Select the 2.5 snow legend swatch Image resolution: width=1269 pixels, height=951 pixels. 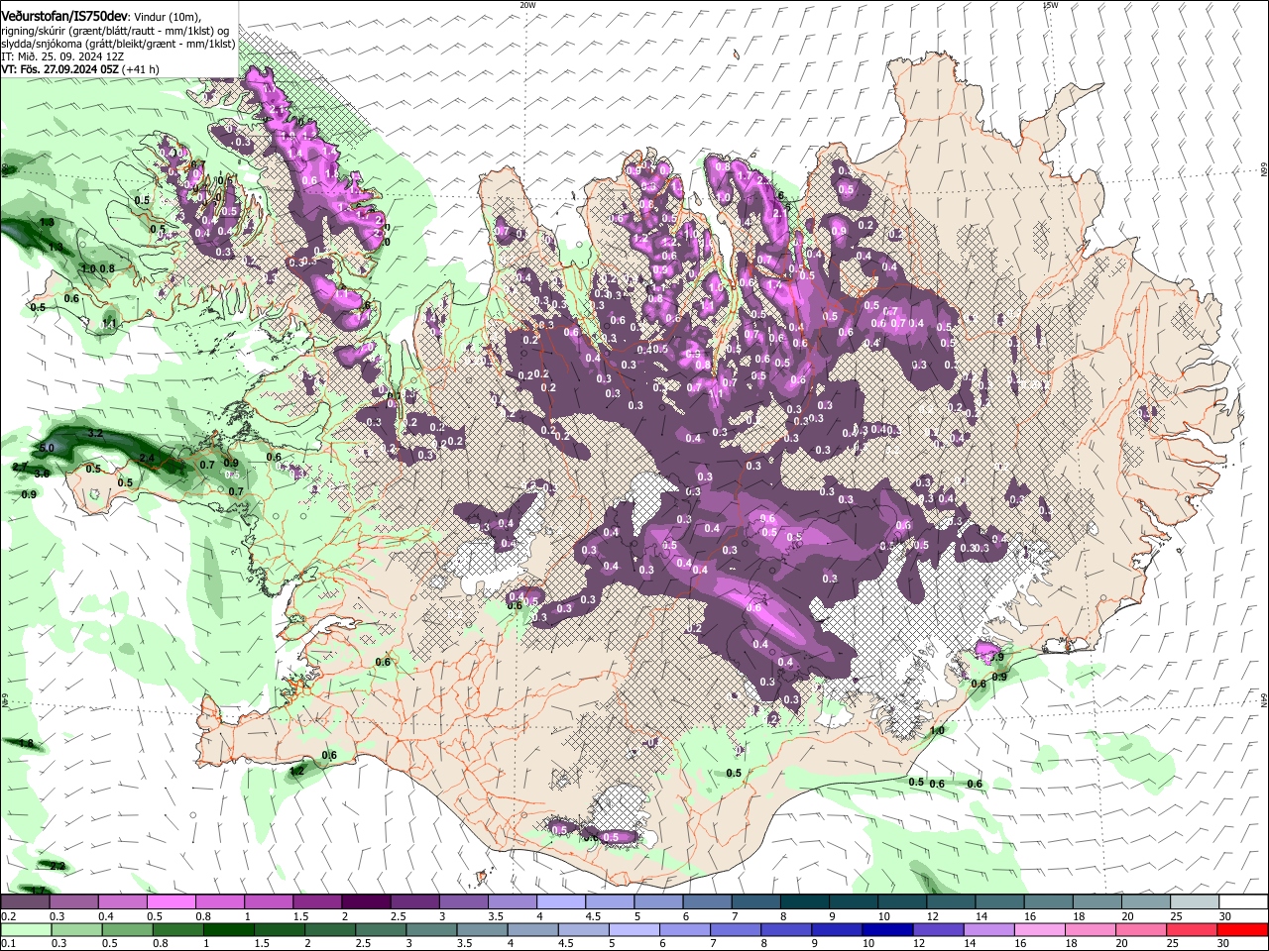(x=414, y=902)
